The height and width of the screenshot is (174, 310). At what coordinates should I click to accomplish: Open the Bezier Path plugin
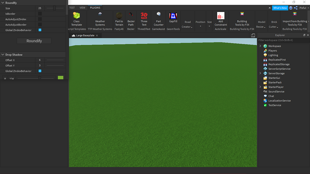coord(131,19)
